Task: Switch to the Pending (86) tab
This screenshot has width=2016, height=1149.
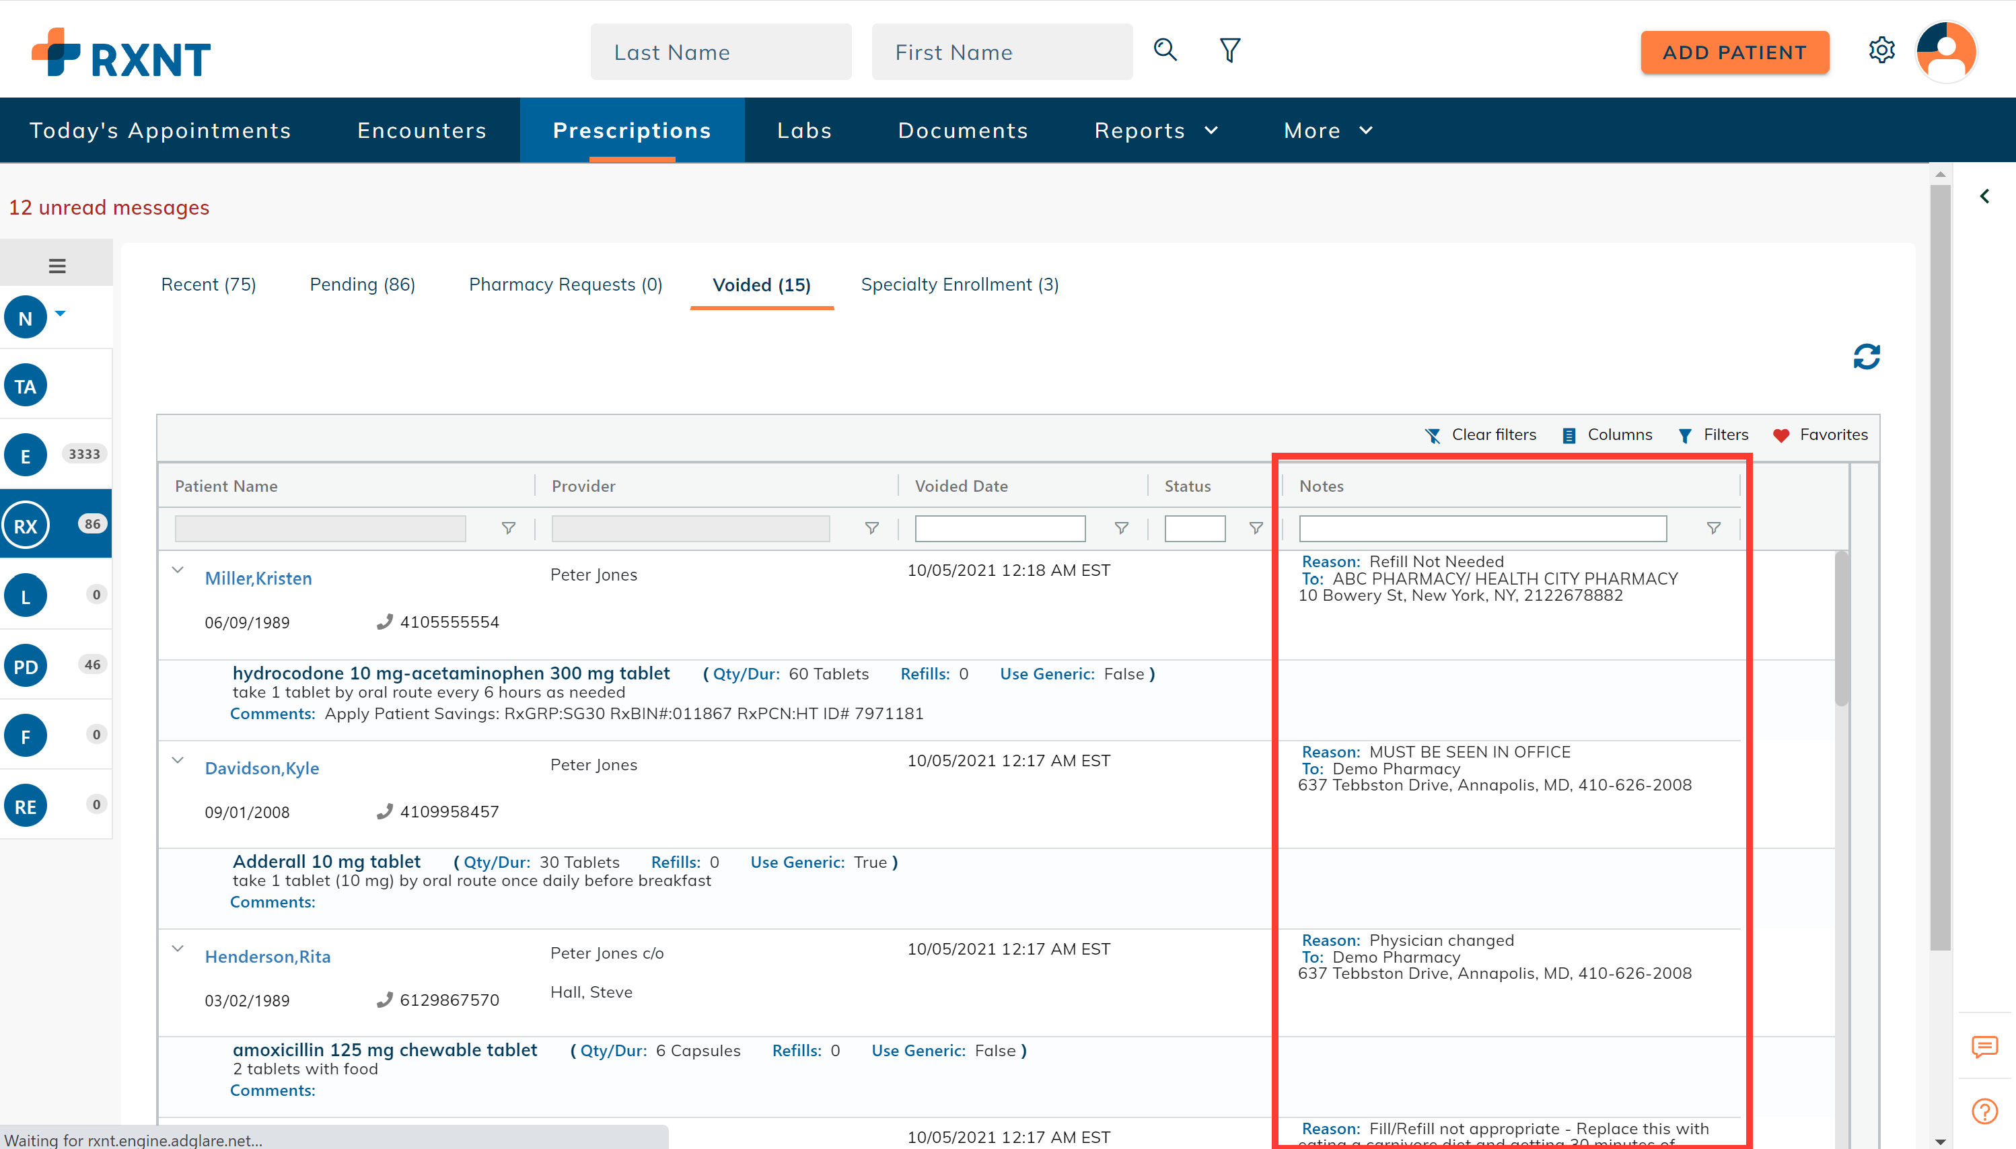Action: [362, 284]
